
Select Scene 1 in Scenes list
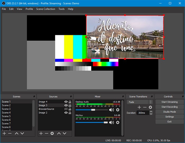tap(17, 102)
